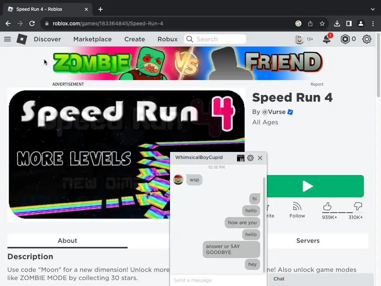Click the search magnifier icon
The width and height of the screenshot is (381, 286).
pos(190,39)
